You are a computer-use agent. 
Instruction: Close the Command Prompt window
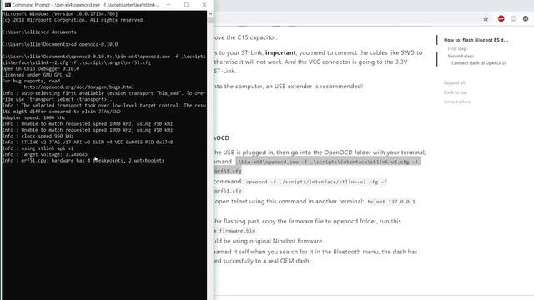(x=204, y=5)
